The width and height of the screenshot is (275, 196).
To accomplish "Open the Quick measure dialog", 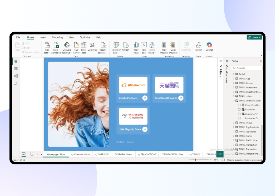I will point(173,48).
